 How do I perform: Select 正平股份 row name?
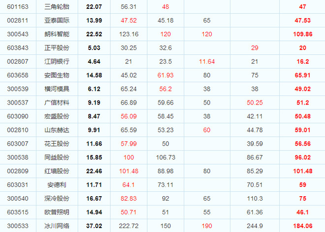(57, 48)
